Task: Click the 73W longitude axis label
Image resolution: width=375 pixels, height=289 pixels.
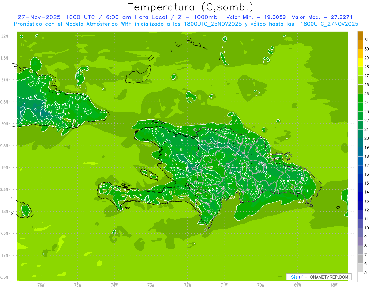Action: coord(151,285)
